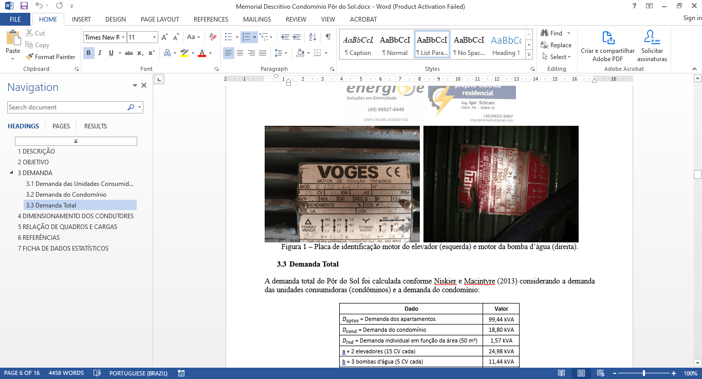Viewport: 702px width, 379px height.
Task: Switch to the INSERT ribbon tab
Action: click(81, 20)
